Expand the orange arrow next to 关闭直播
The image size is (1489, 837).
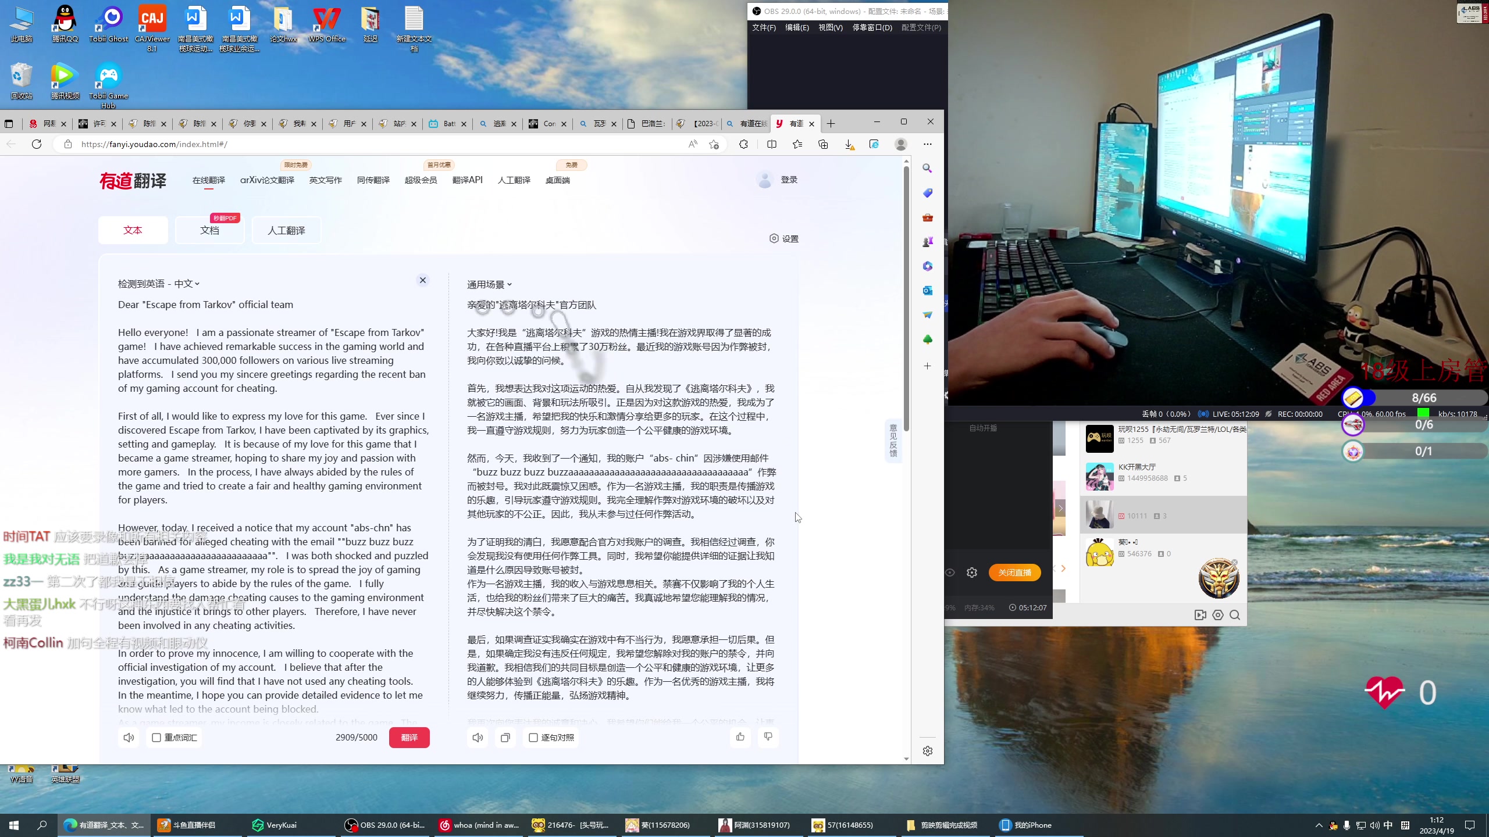[x=1063, y=568]
